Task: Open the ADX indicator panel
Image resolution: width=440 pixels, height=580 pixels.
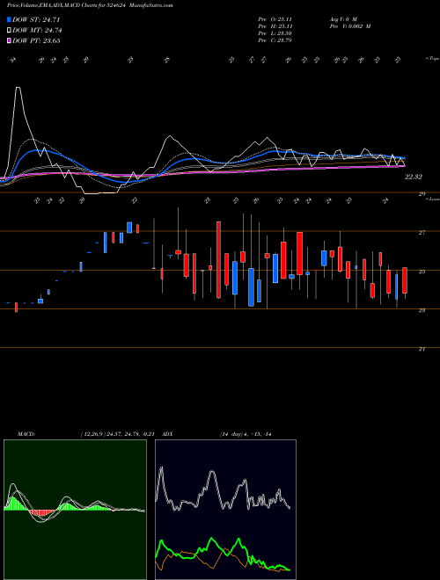Action: (x=225, y=510)
